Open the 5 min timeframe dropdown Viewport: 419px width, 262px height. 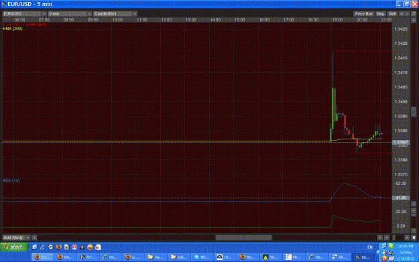(70, 13)
